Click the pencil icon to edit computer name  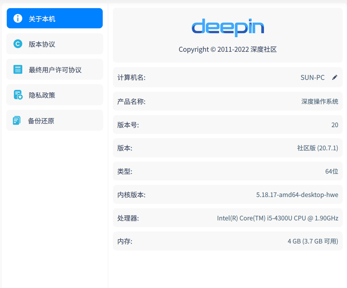pyautogui.click(x=335, y=77)
